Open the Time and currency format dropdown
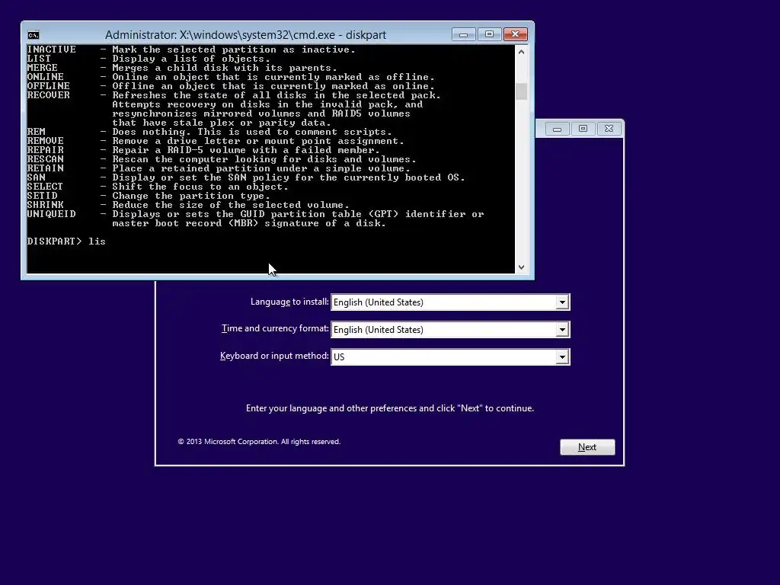This screenshot has height=585, width=780. pos(450,329)
